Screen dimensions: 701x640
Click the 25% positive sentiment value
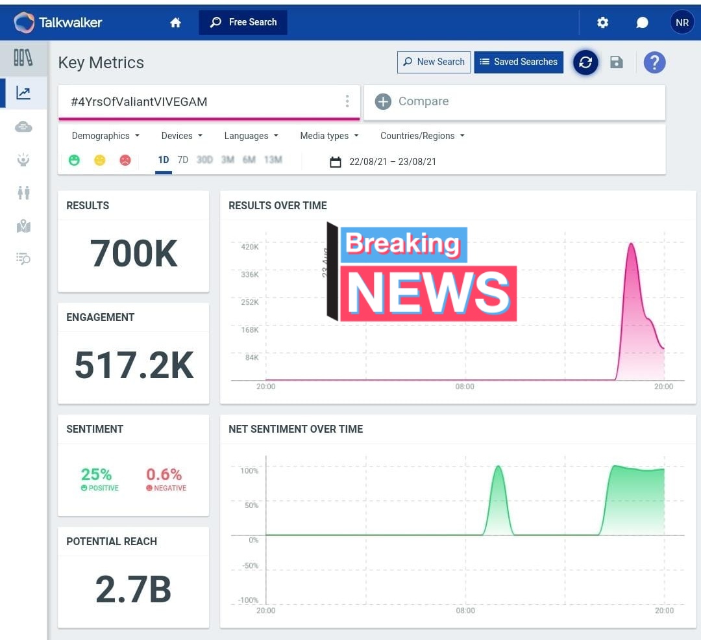coord(96,474)
